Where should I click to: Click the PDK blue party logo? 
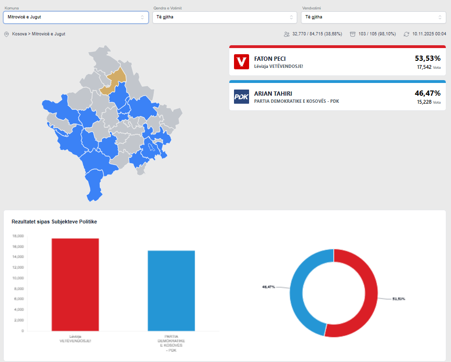coord(241,97)
